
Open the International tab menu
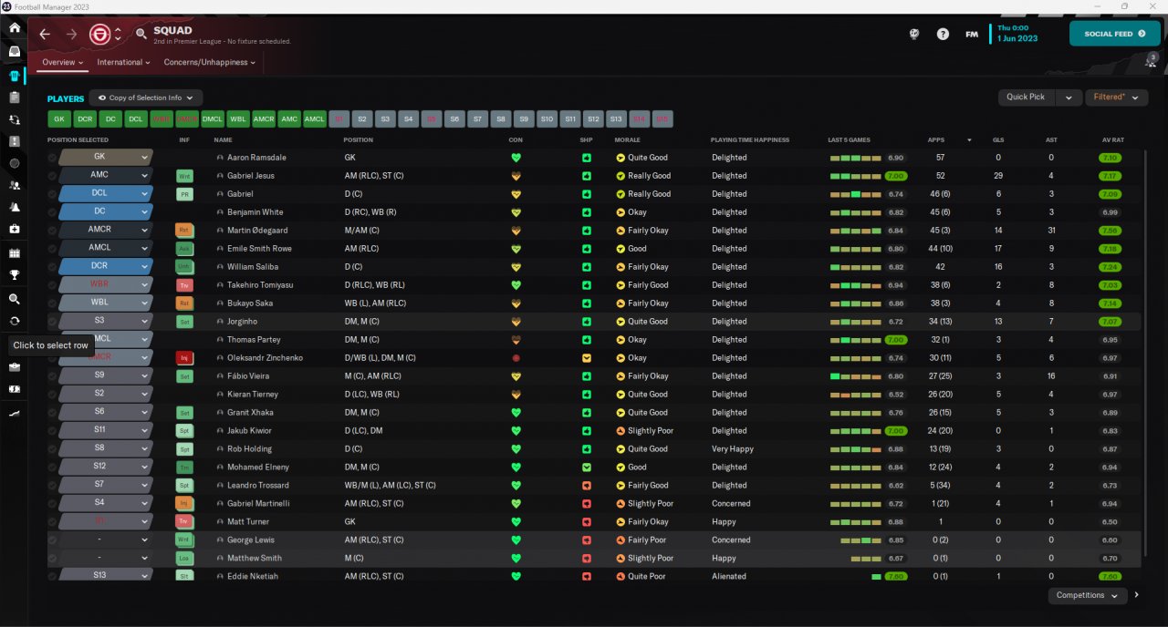click(124, 63)
